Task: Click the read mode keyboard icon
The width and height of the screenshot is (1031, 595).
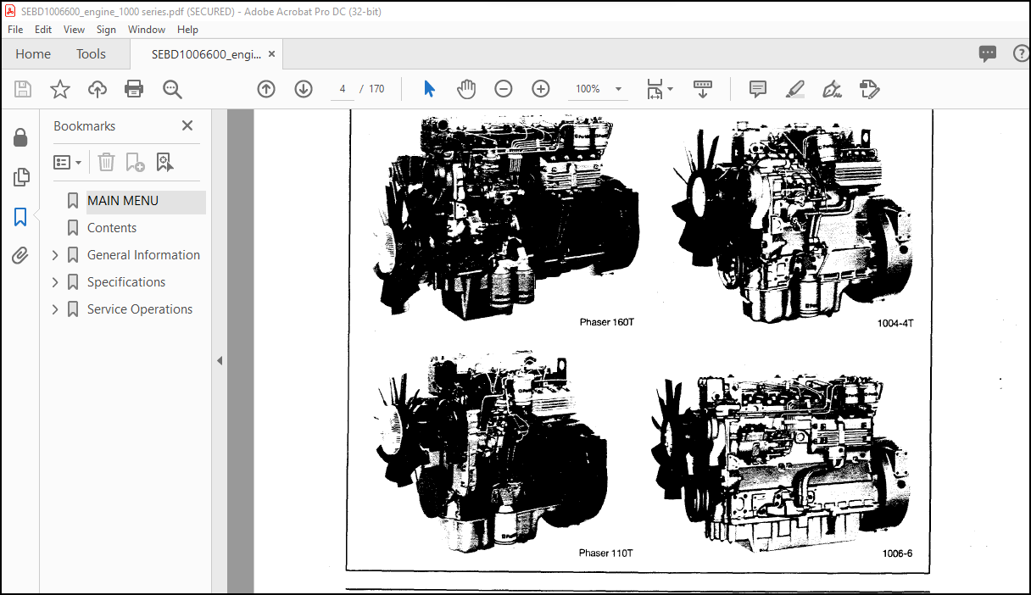Action: 703,89
